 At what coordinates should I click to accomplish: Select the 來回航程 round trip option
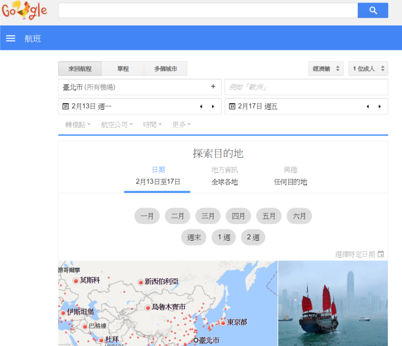click(80, 69)
